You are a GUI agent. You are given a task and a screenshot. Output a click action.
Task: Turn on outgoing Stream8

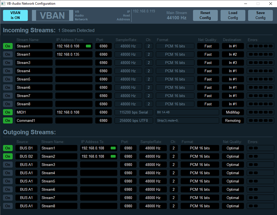(8, 206)
